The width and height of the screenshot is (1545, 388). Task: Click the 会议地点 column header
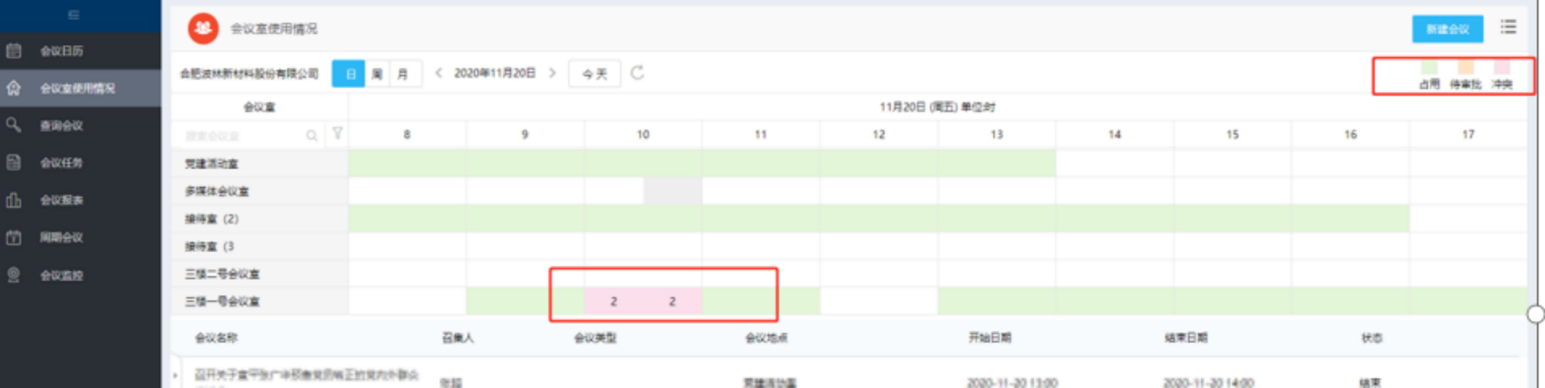(767, 338)
